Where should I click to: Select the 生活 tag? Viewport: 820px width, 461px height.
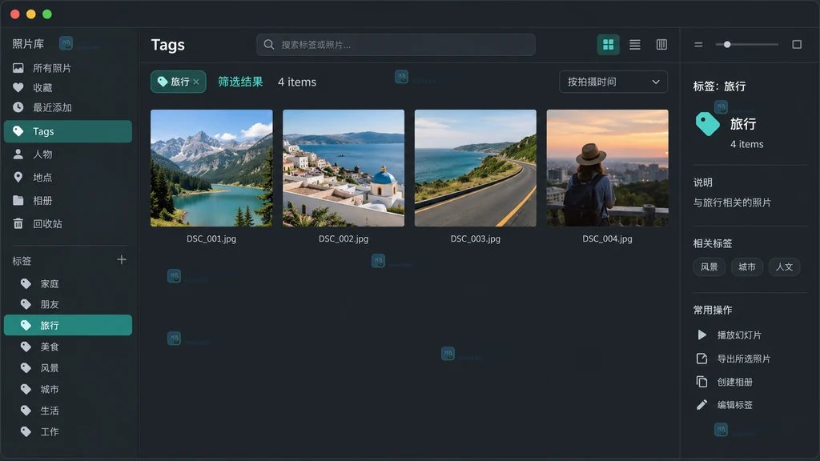68,411
